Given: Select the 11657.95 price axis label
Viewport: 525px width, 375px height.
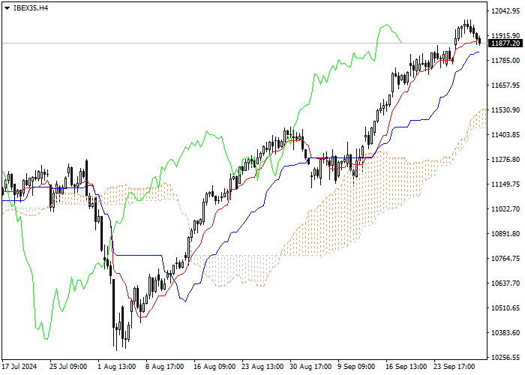Looking at the screenshot, I should click(x=505, y=85).
